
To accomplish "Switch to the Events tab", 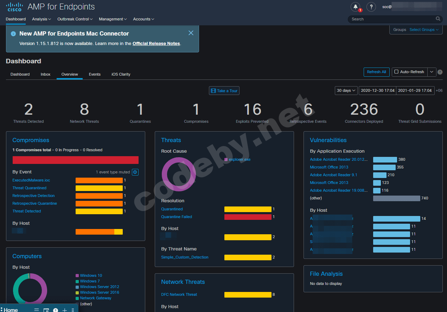I will pos(95,74).
